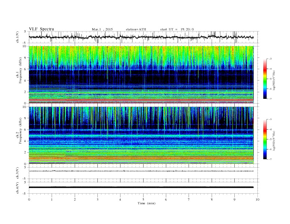Click the 'ch.3(V)' axis label

point(18,173)
